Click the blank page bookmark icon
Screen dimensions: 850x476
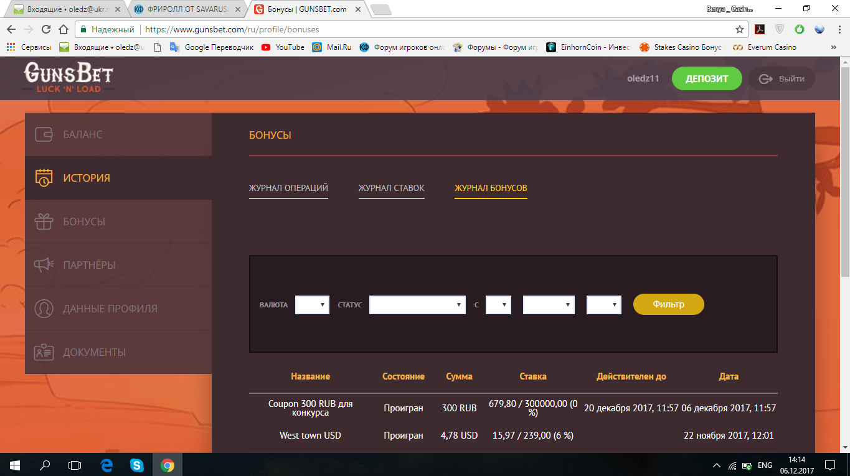click(x=157, y=47)
